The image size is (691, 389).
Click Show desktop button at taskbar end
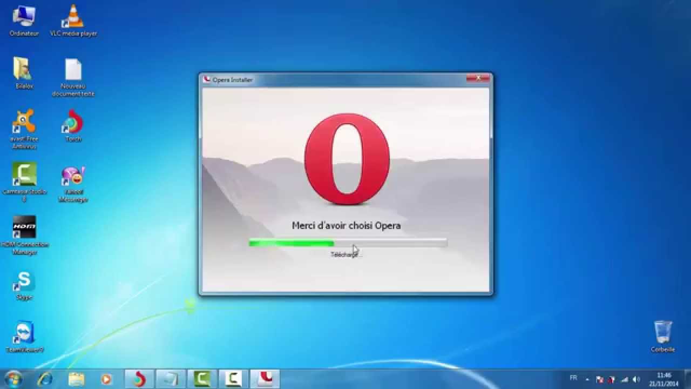[687, 379]
